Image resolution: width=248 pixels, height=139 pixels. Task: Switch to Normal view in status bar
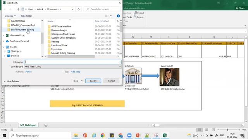coord(199,130)
